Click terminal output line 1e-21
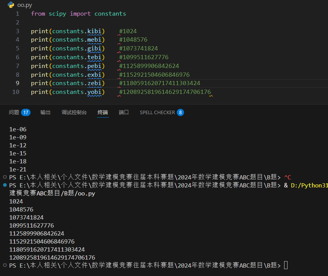The width and height of the screenshot is (328, 276). click(x=18, y=169)
